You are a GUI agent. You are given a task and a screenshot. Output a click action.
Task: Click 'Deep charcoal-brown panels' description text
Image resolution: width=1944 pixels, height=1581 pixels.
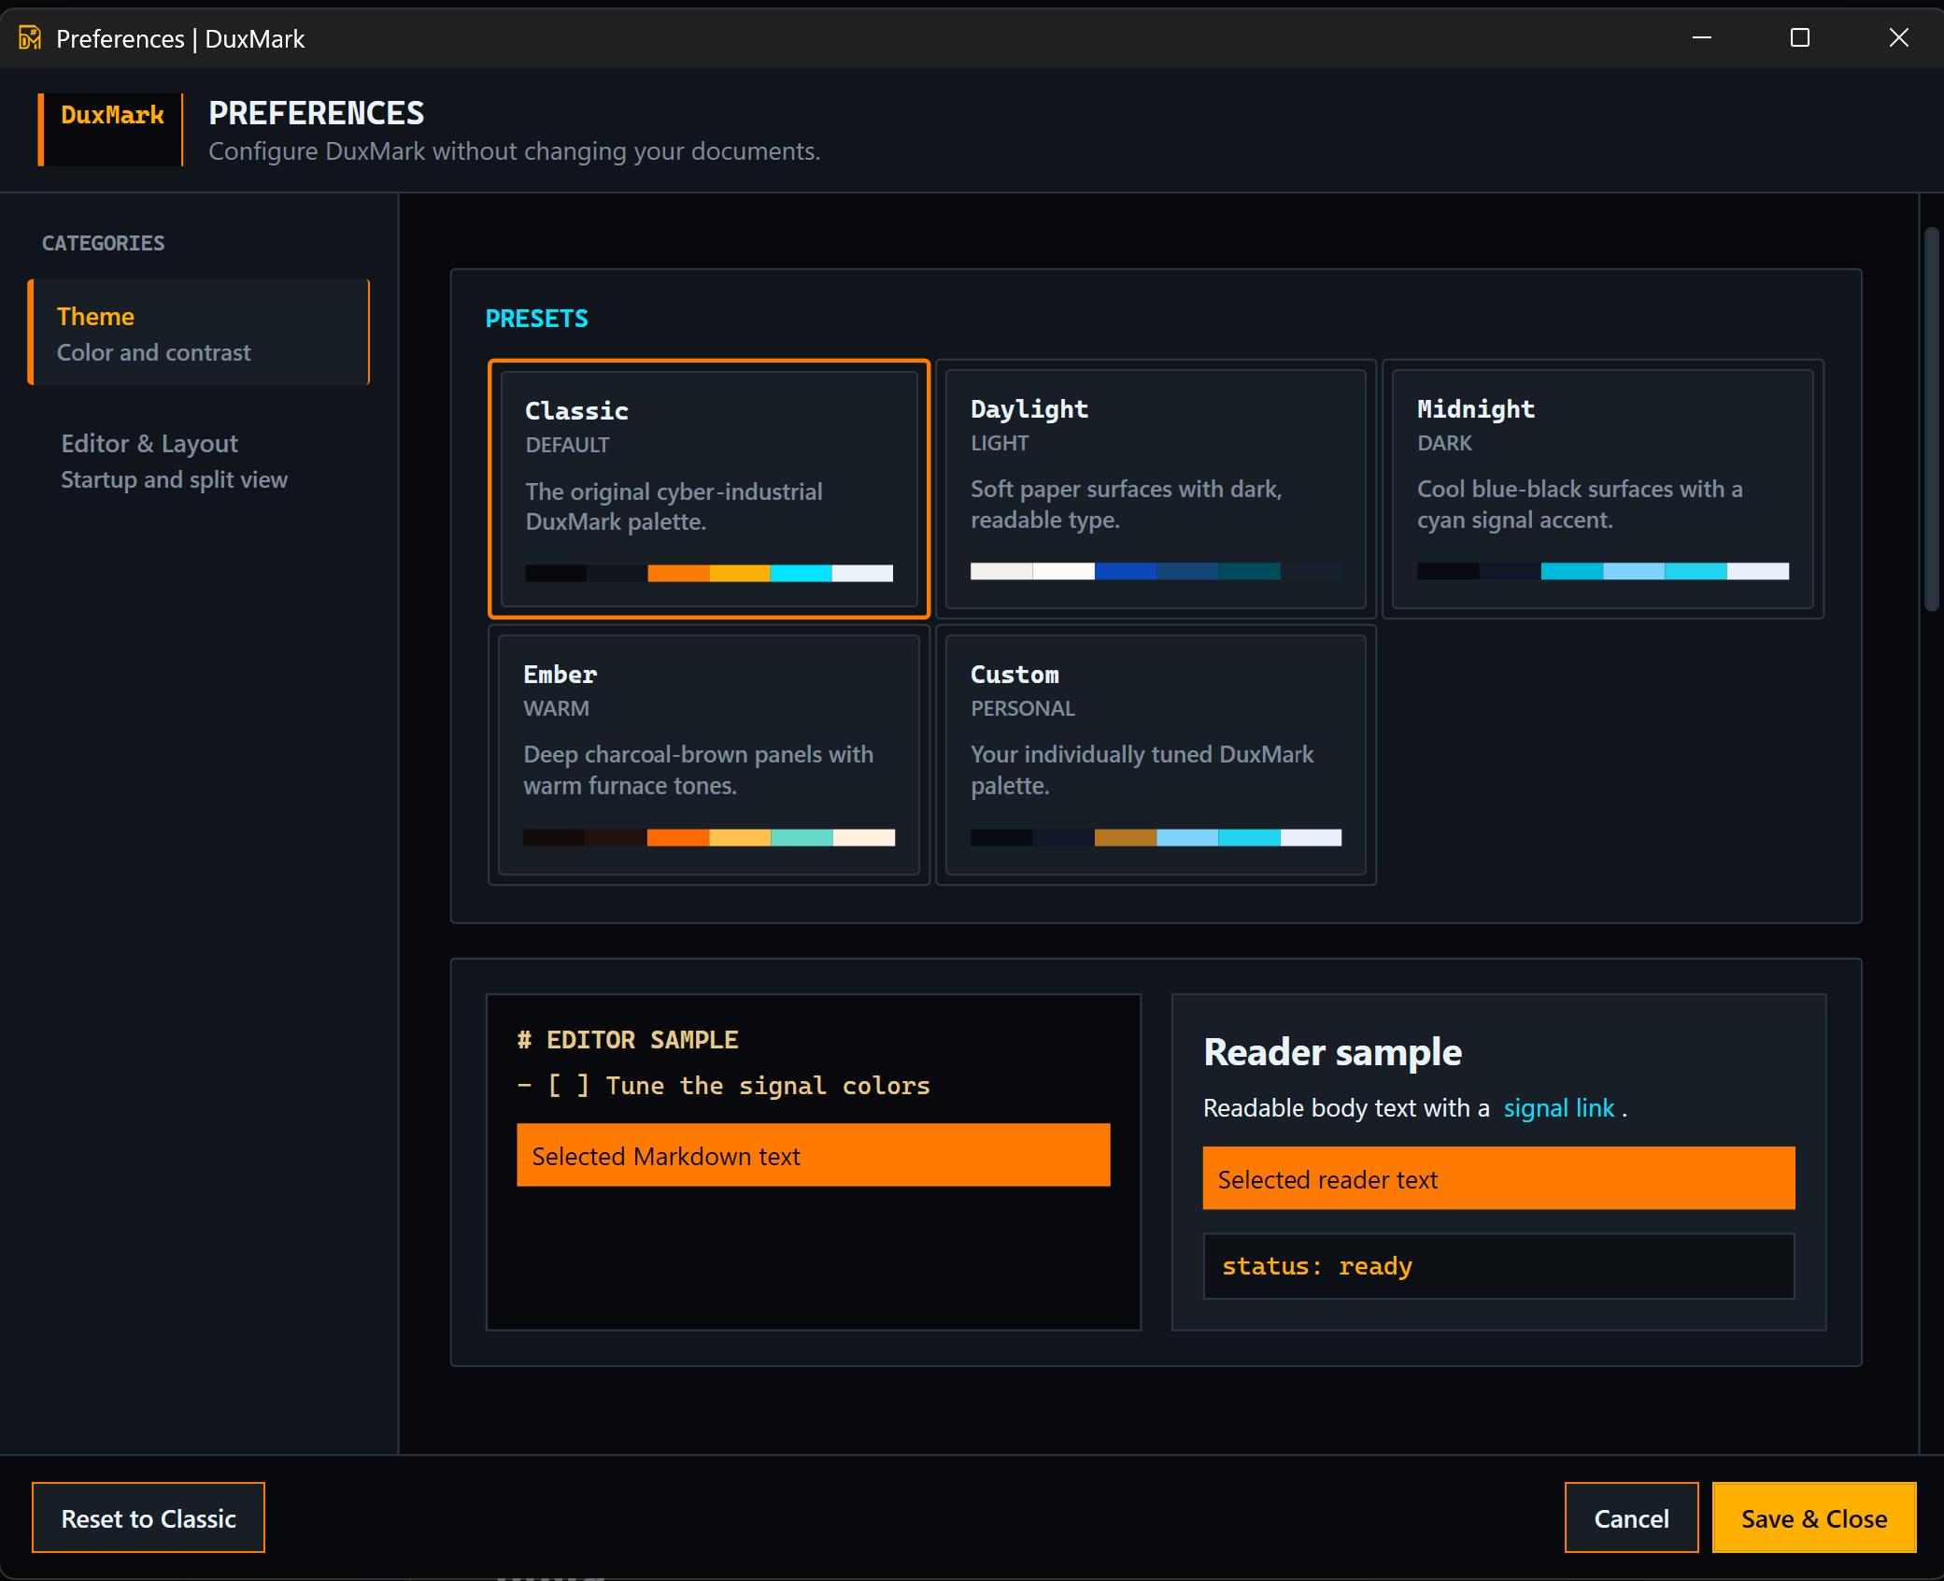(x=698, y=770)
